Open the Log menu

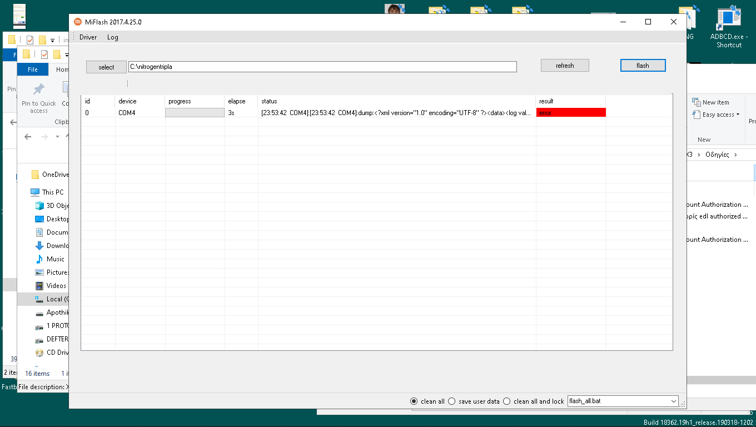112,37
